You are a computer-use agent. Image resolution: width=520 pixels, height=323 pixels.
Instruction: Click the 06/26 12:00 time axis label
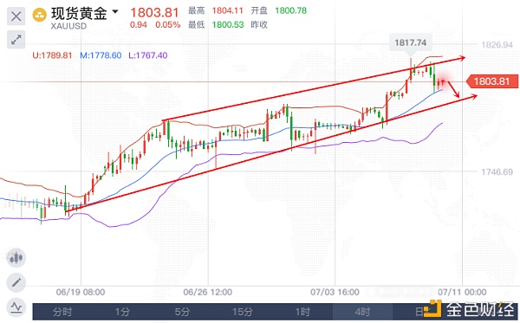coord(208,292)
